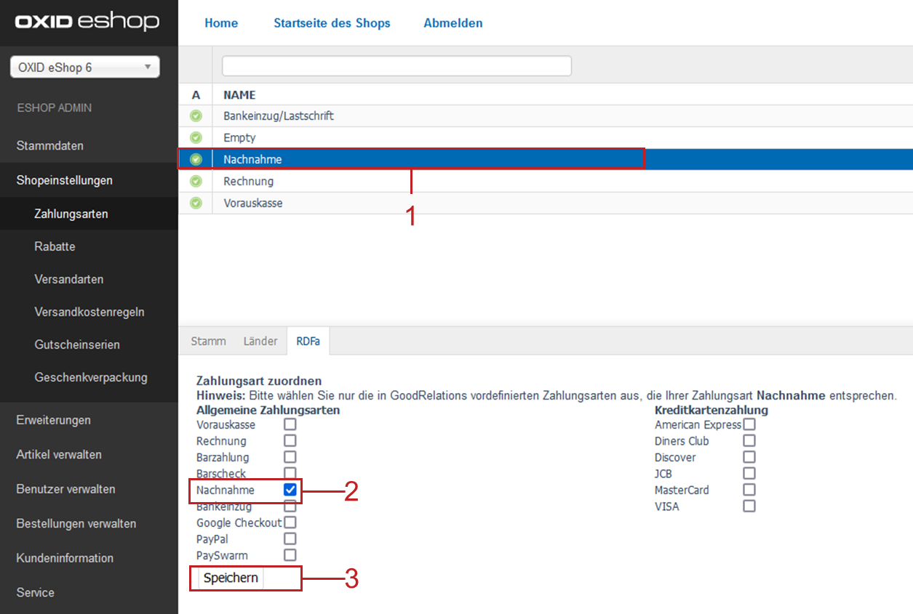Expand the Stammdaten menu section

tap(50, 146)
